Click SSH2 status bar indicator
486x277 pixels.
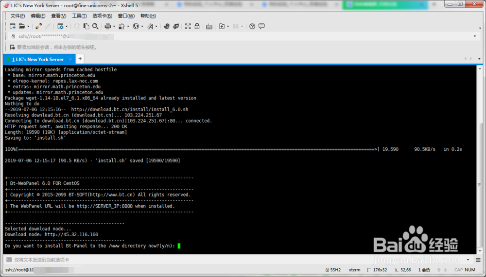coord(333,270)
